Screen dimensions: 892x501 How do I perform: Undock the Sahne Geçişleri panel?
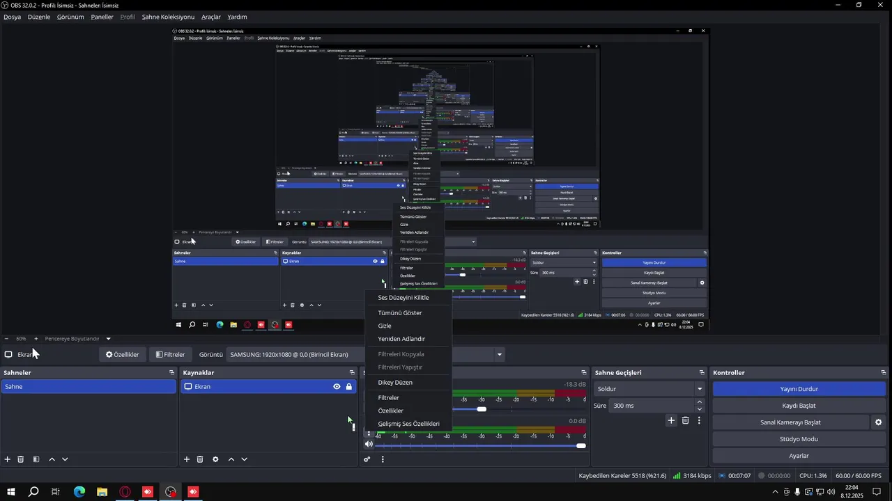[x=702, y=373]
